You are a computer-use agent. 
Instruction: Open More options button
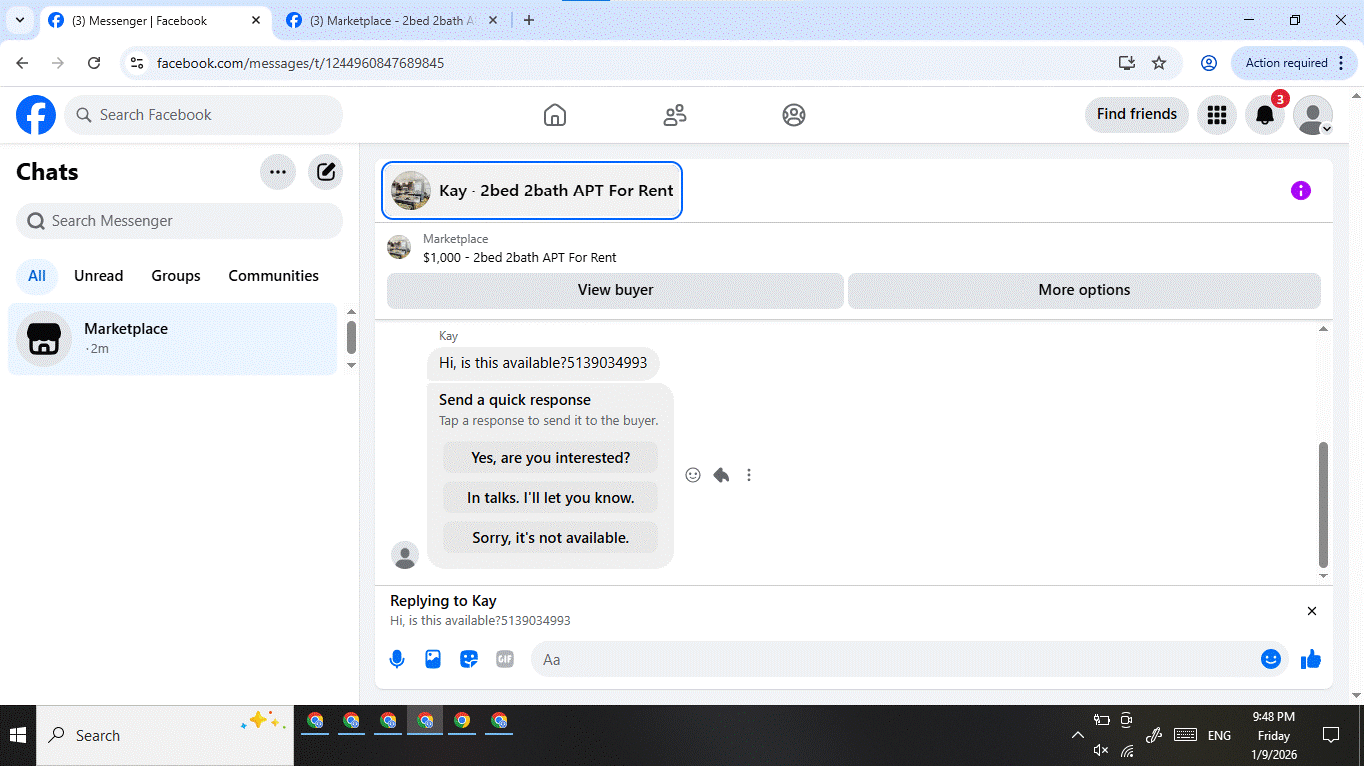point(1084,290)
